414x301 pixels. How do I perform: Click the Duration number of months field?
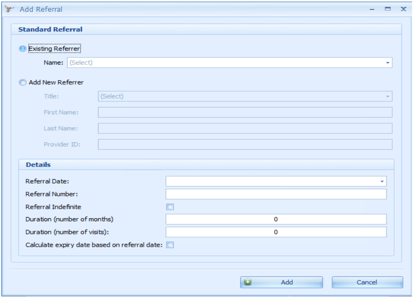(x=276, y=219)
